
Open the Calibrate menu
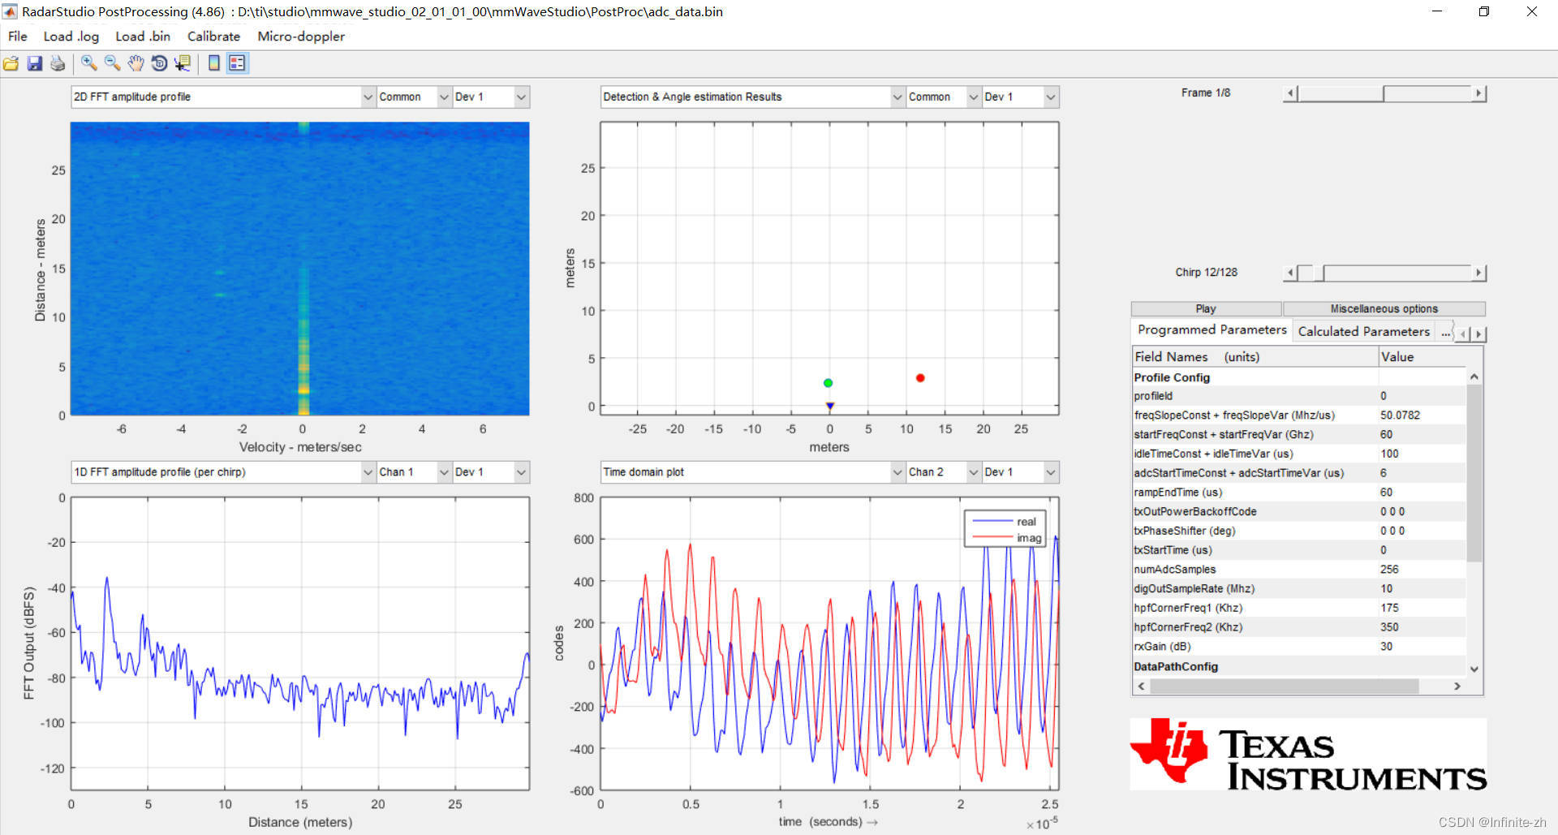click(x=213, y=37)
